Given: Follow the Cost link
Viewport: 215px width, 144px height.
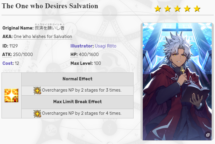Looking at the screenshot, I should (x=8, y=63).
